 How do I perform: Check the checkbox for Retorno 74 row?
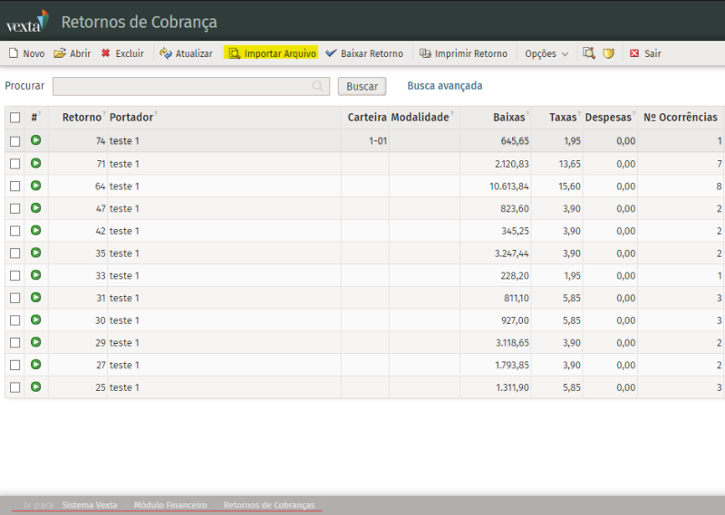pos(14,141)
